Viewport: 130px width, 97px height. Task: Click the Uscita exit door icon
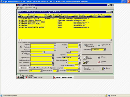(103, 69)
